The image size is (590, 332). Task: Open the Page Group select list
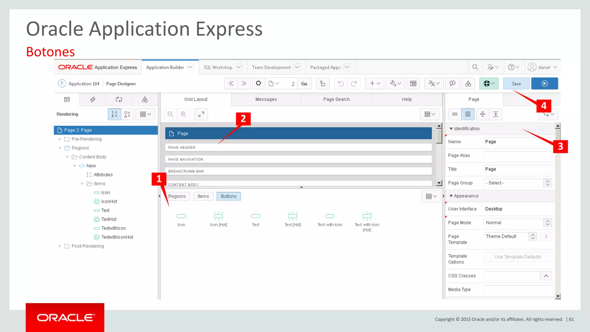[518, 183]
